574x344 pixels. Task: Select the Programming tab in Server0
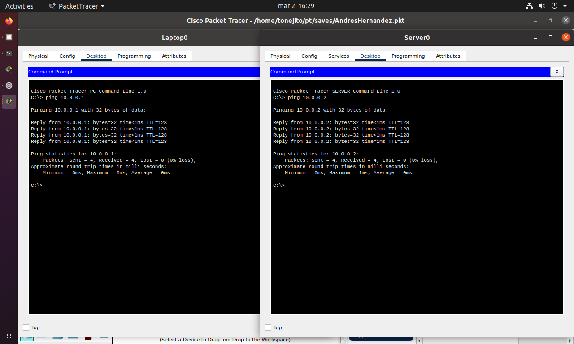(x=408, y=56)
